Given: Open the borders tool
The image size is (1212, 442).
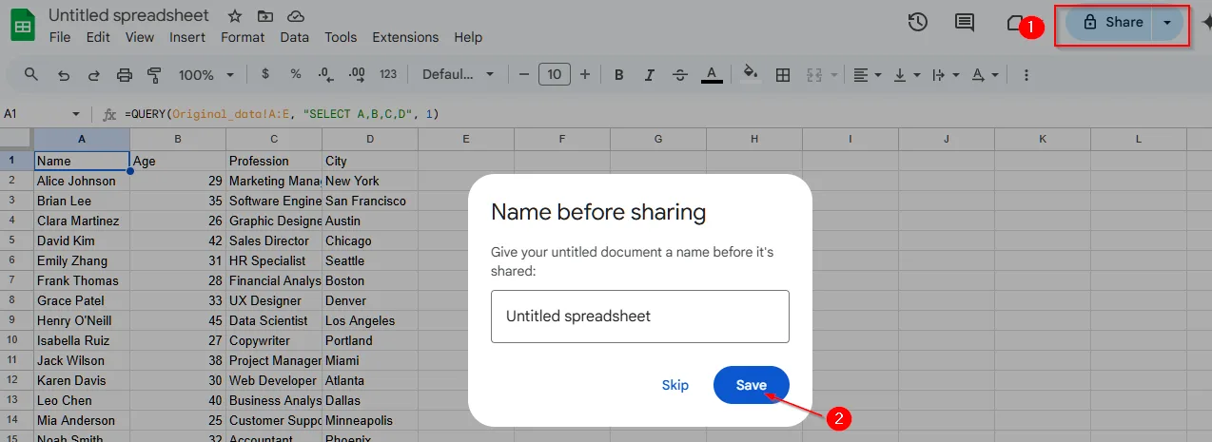Looking at the screenshot, I should [x=783, y=74].
